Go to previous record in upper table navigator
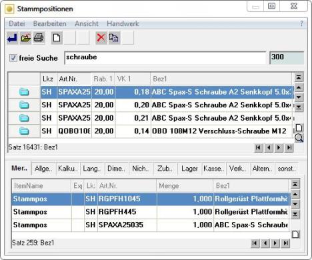 (269, 147)
